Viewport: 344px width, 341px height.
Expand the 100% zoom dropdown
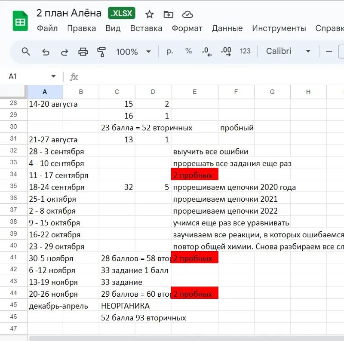(x=133, y=52)
